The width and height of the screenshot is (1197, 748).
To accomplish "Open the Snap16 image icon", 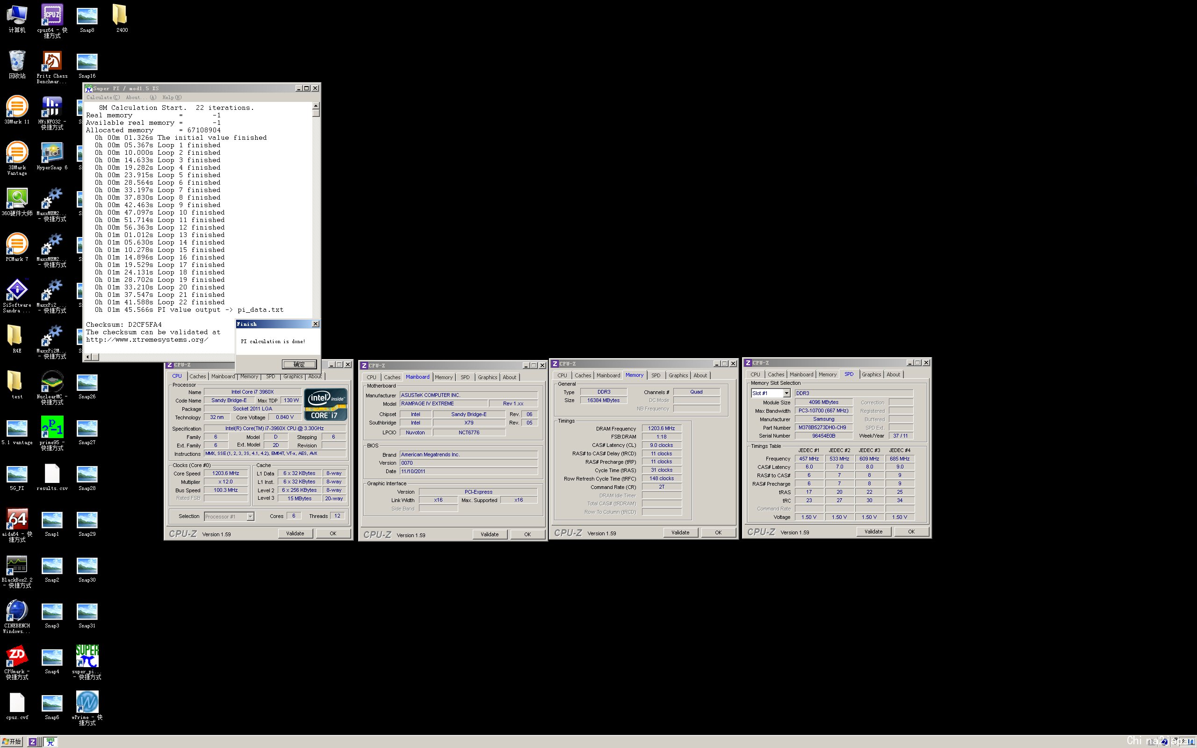I will pyautogui.click(x=87, y=66).
